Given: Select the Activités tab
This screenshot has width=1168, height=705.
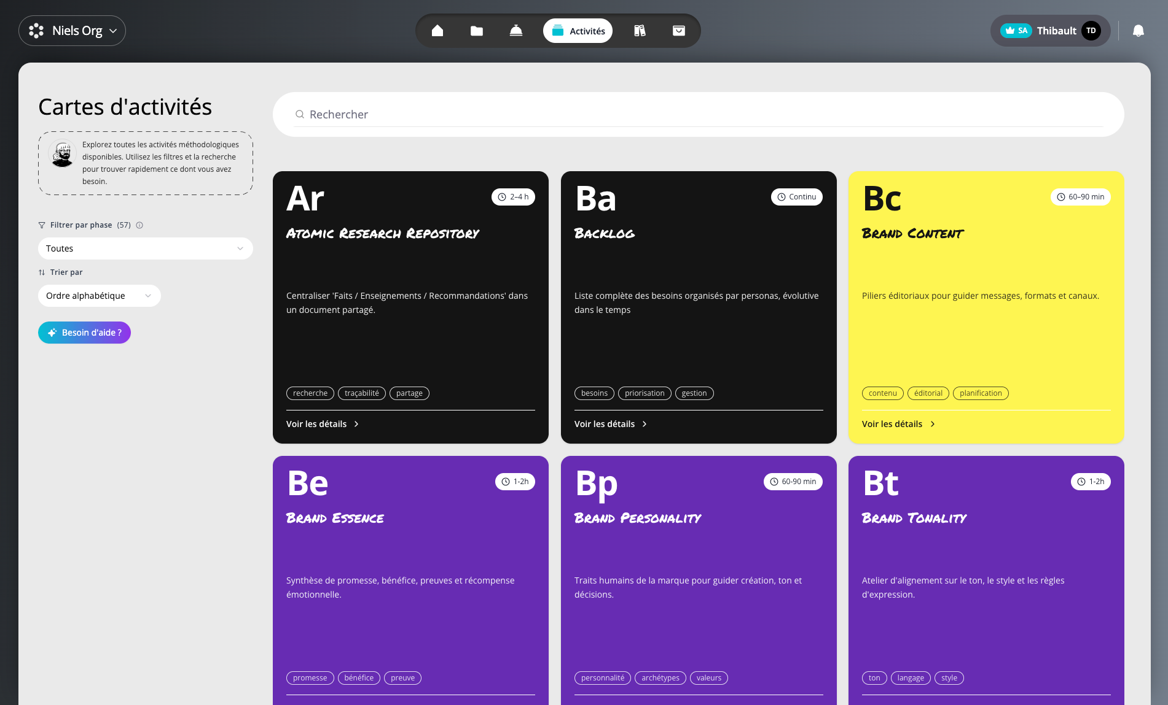Looking at the screenshot, I should pyautogui.click(x=578, y=31).
